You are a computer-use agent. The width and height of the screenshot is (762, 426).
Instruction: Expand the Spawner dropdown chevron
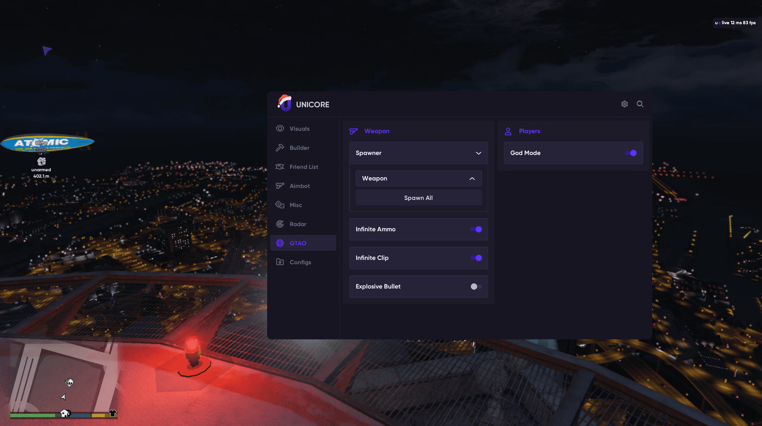coord(479,153)
